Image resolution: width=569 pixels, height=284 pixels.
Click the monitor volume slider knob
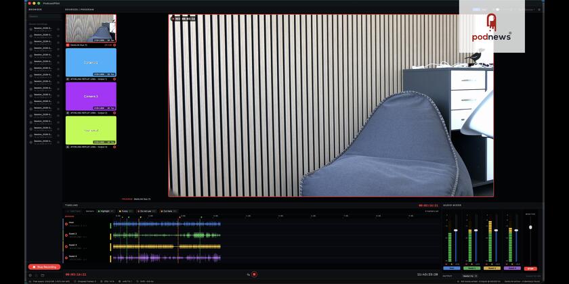tap(530, 227)
